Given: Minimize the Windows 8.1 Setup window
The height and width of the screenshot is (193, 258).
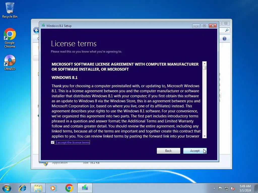Looking at the screenshot, I should click(x=196, y=26).
